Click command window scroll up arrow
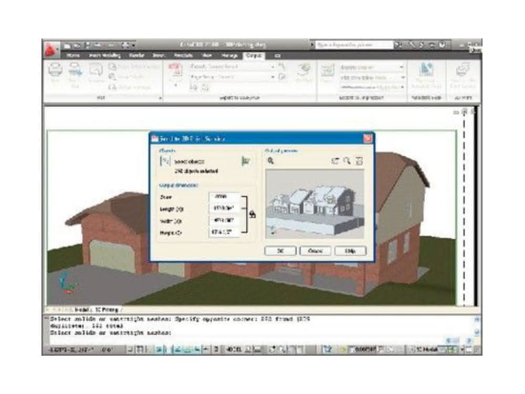 click(x=477, y=319)
